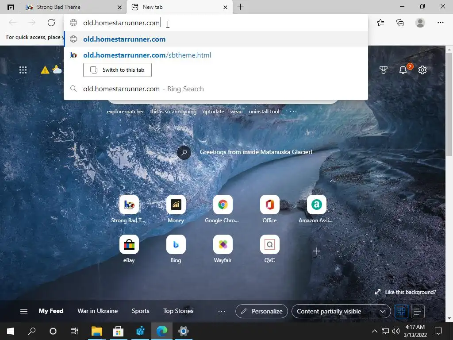Open the Settings and more ellipsis menu

pyautogui.click(x=440, y=23)
